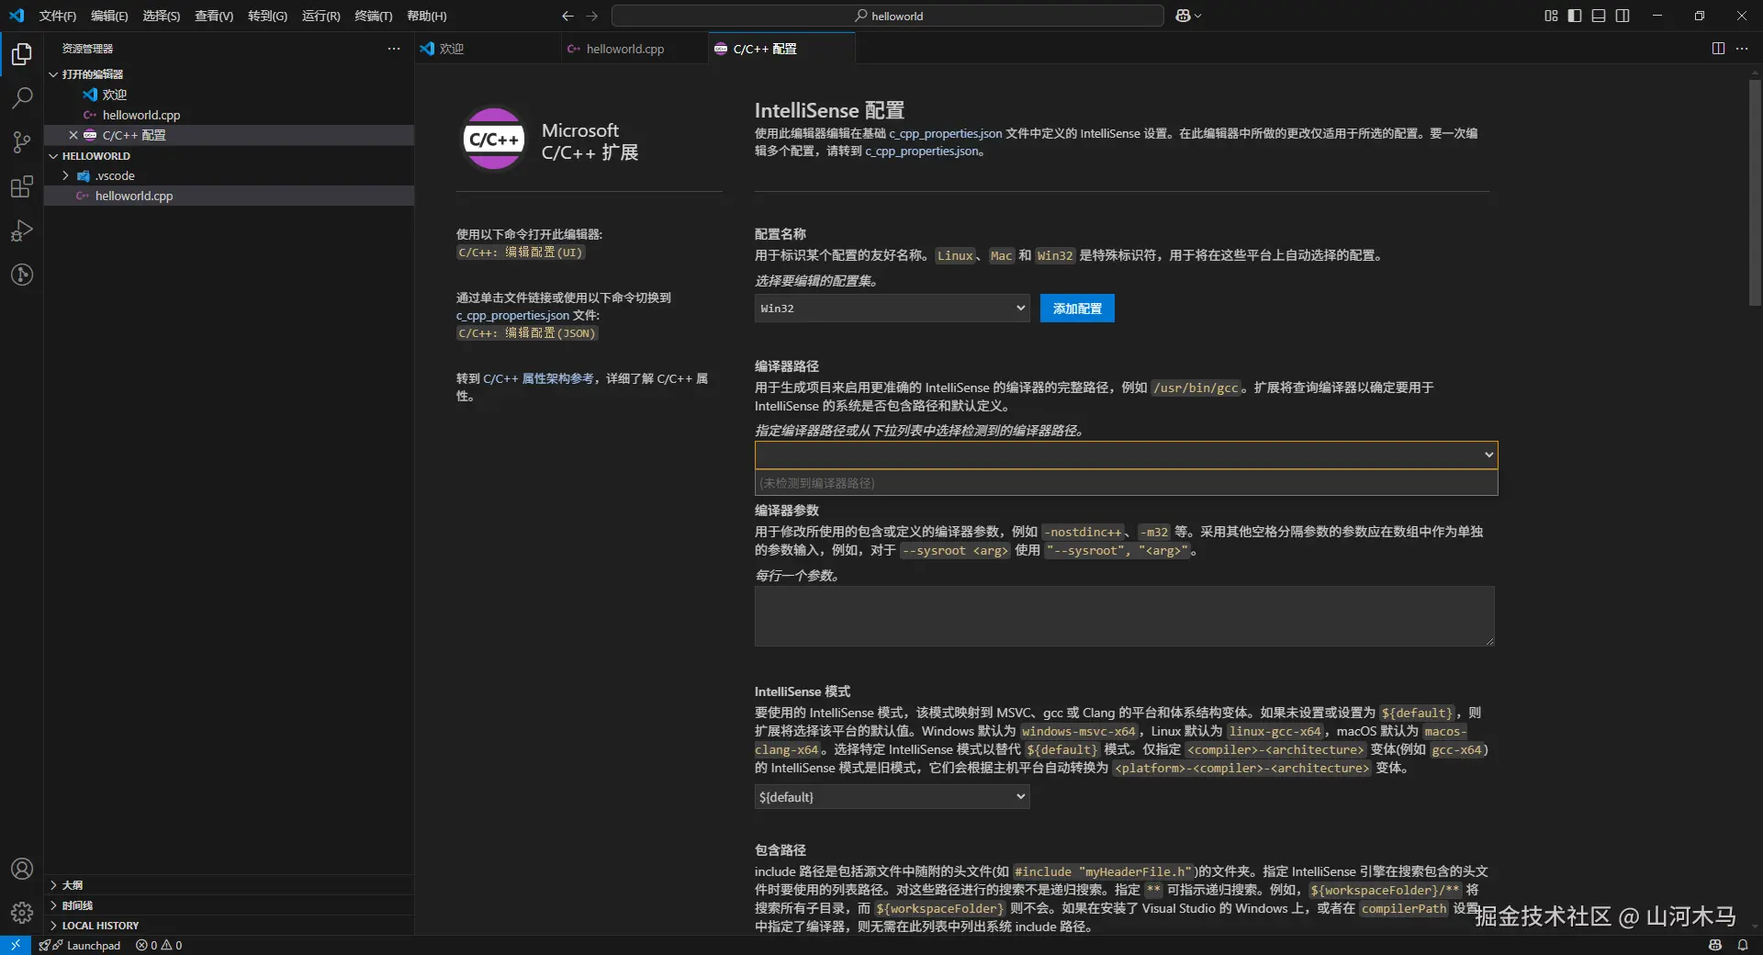The height and width of the screenshot is (955, 1763).
Task: Open the C/C++ 属性架构参考 link
Action: pyautogui.click(x=538, y=378)
